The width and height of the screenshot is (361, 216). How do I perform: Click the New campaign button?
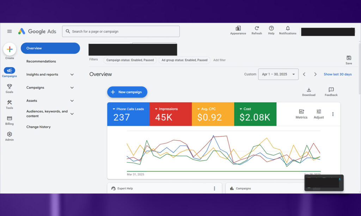(x=127, y=92)
